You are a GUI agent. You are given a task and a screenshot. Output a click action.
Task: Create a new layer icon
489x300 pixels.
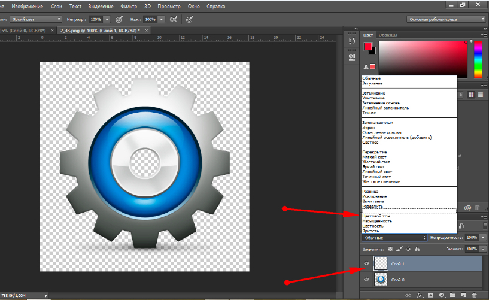(x=463, y=295)
